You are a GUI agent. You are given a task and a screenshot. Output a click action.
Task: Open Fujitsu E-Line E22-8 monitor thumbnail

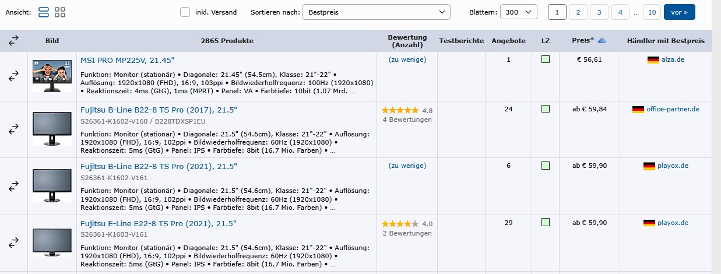coord(52,243)
